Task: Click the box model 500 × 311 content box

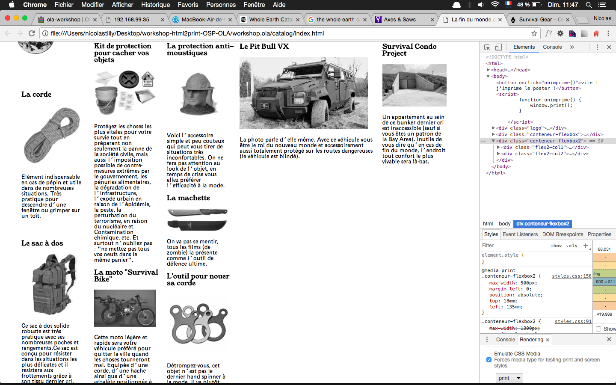Action: click(x=605, y=281)
